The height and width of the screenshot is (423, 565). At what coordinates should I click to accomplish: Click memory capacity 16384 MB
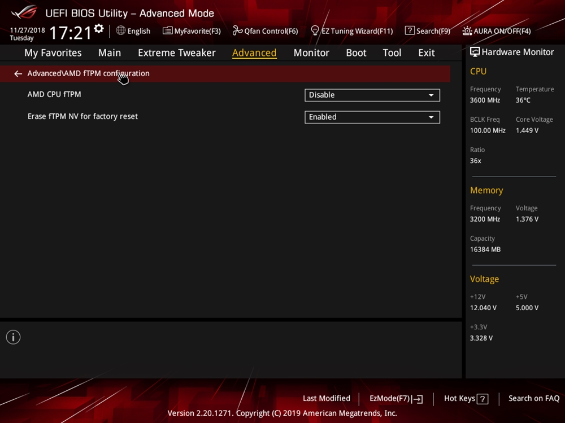click(x=485, y=249)
